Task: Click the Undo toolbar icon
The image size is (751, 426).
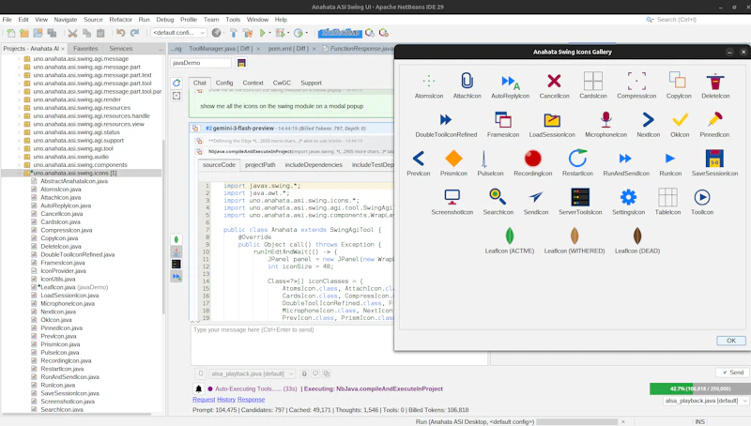Action: (120, 33)
